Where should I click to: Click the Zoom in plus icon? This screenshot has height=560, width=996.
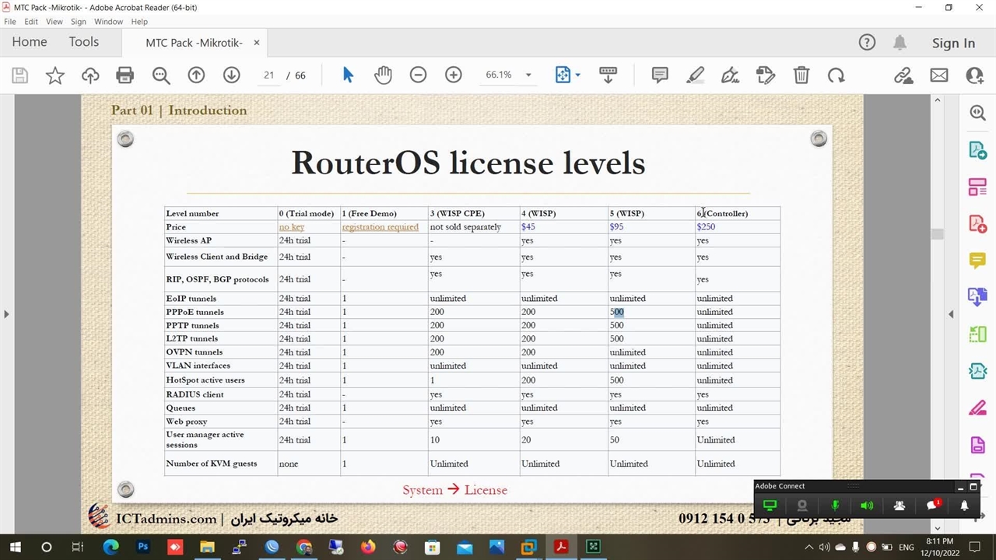[x=453, y=75]
